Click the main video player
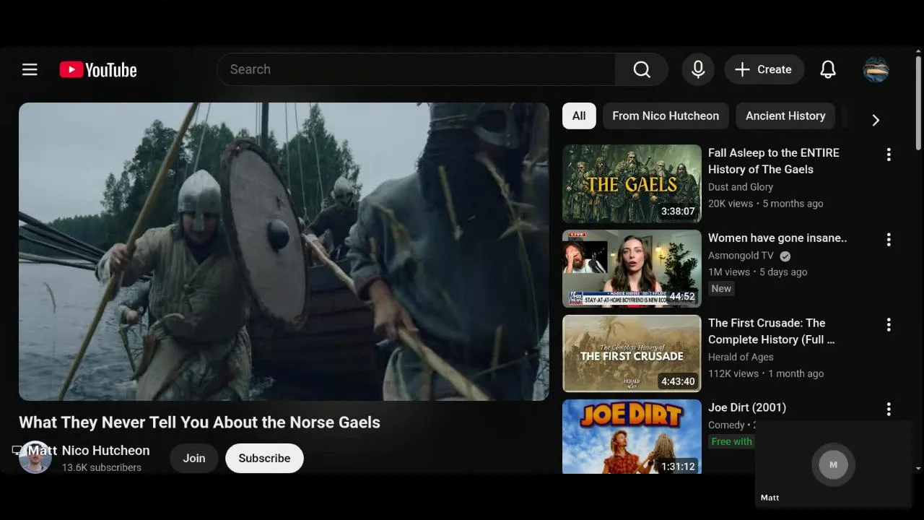Screen dimensions: 924x520 click(x=284, y=251)
